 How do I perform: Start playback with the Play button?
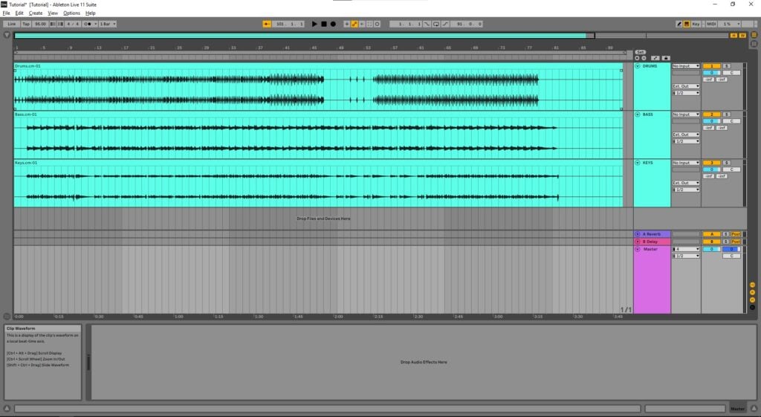pyautogui.click(x=314, y=24)
